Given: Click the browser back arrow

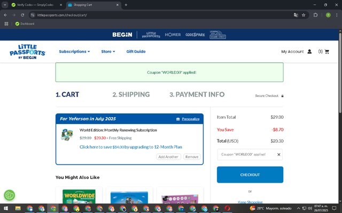Looking at the screenshot, I should 5,15.
